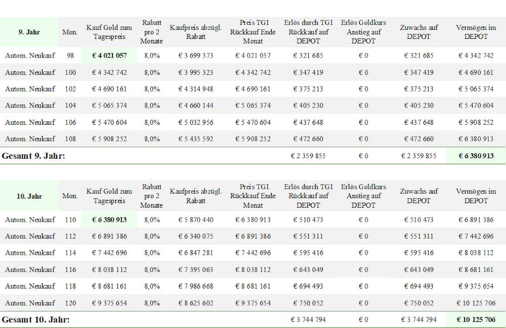The height and width of the screenshot is (328, 506).
Task: Click year 10 total Erlös € 3 744 794 under TGI Rückkauf
Action: click(308, 319)
